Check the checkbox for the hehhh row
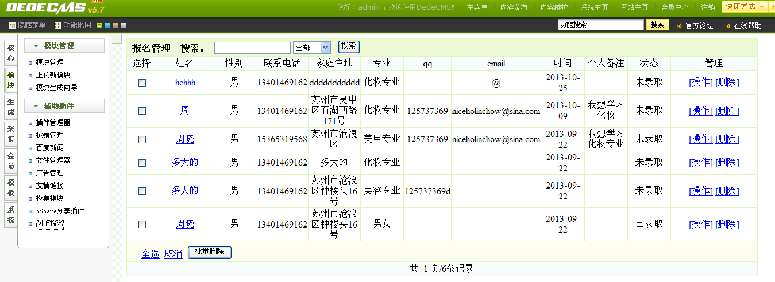This screenshot has height=282, width=775. point(142,83)
